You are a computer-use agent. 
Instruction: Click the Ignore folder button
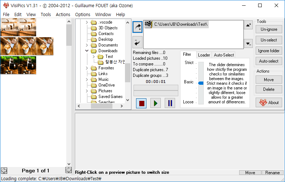[269, 51]
